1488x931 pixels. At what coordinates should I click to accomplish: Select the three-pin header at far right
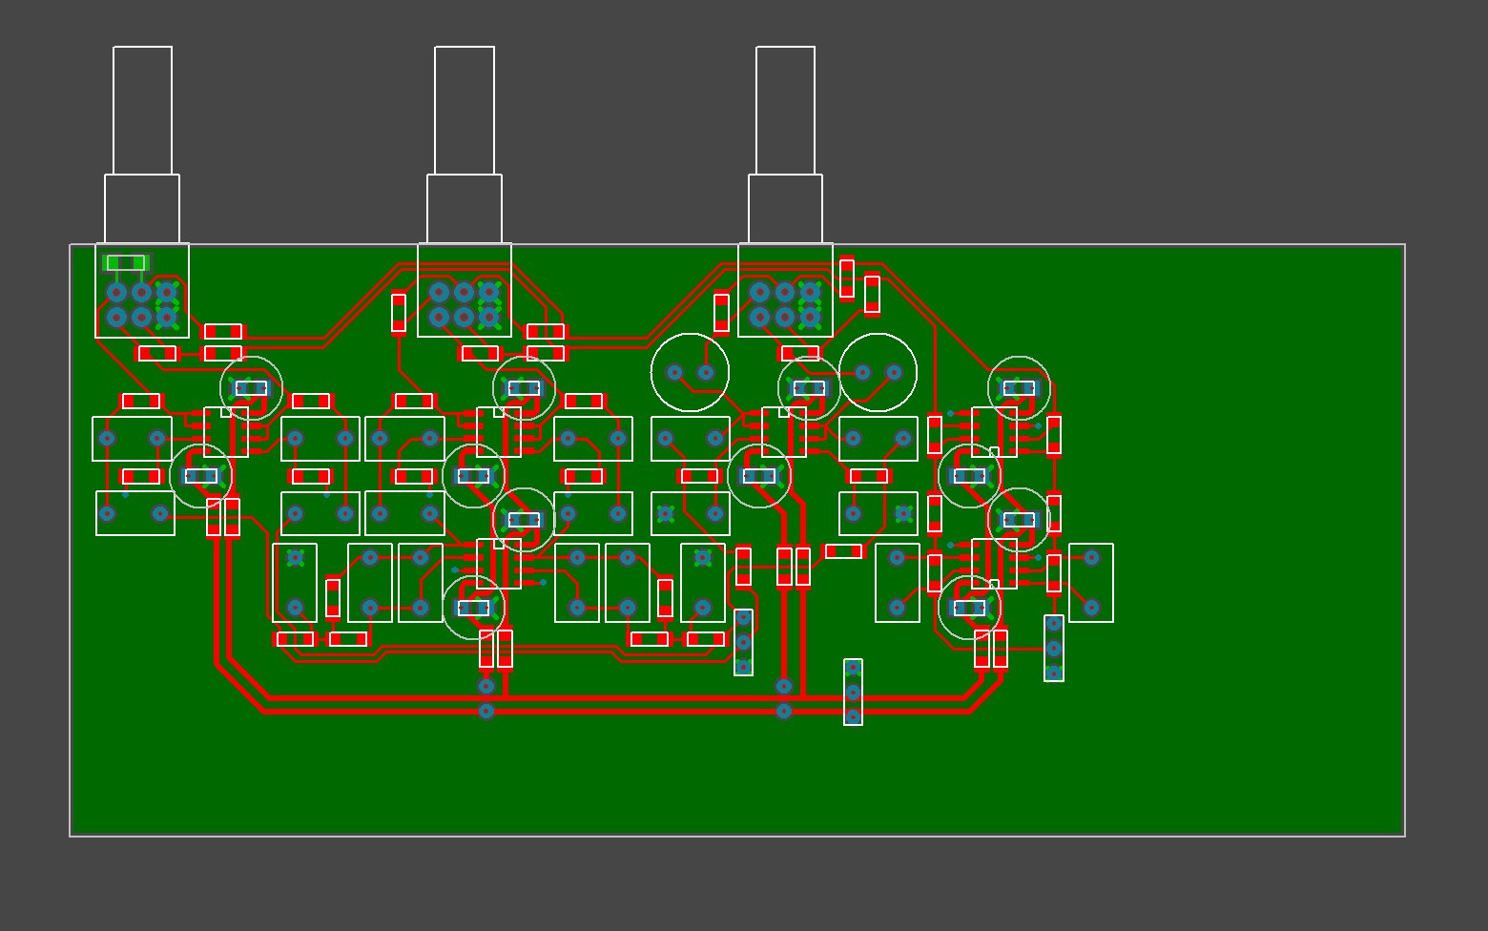pos(1054,649)
